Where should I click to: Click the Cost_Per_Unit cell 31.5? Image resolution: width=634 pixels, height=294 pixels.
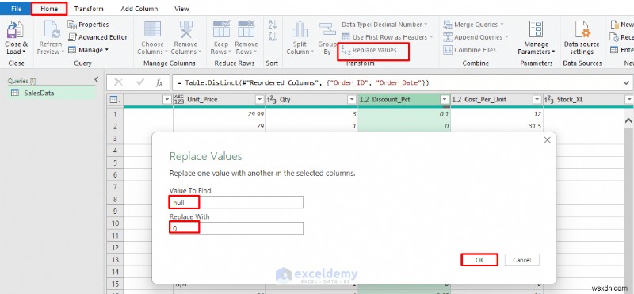pos(497,126)
